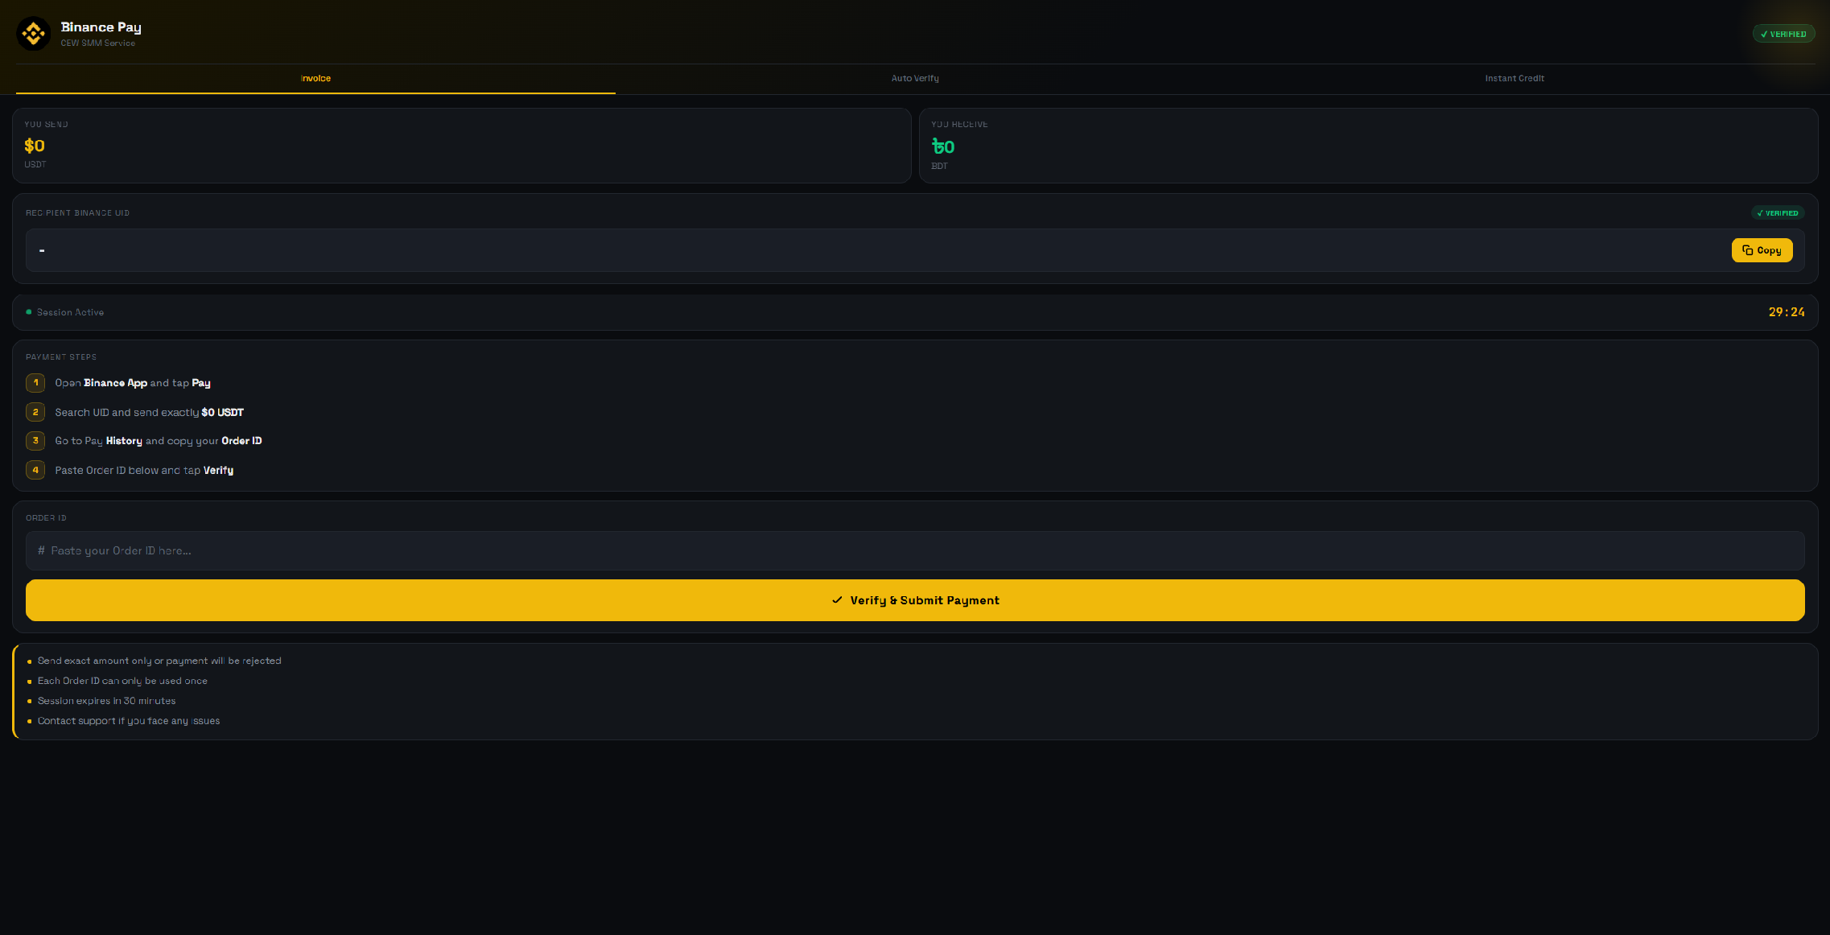Click step 3 number badge
The width and height of the screenshot is (1830, 935).
pos(35,441)
